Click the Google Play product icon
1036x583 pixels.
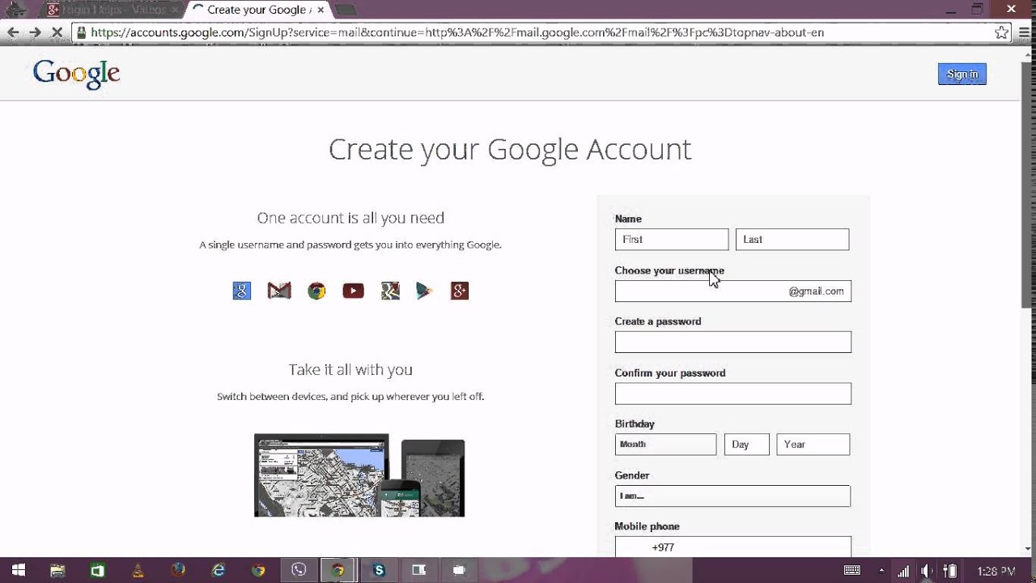click(424, 291)
